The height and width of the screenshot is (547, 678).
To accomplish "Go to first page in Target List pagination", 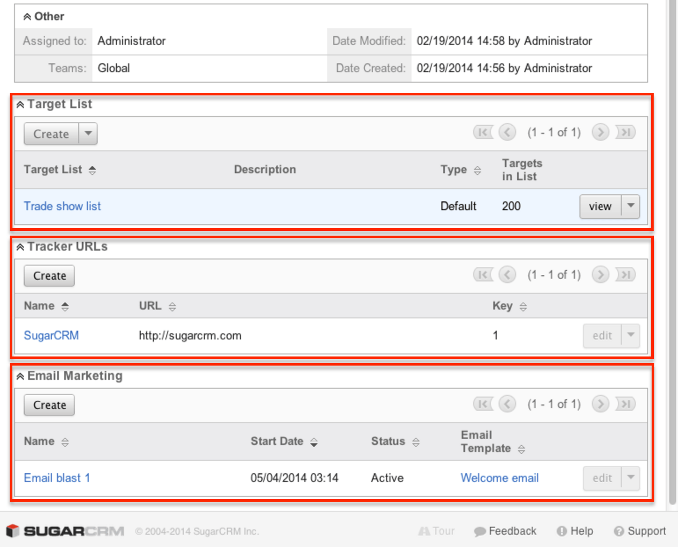I will click(x=483, y=132).
